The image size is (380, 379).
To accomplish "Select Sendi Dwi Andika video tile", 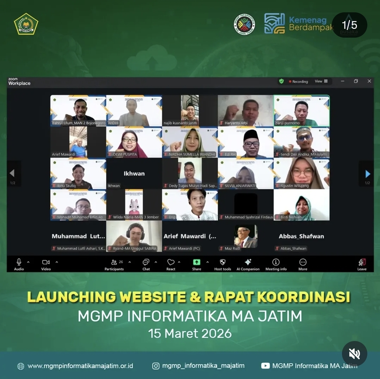I will pos(301,142).
